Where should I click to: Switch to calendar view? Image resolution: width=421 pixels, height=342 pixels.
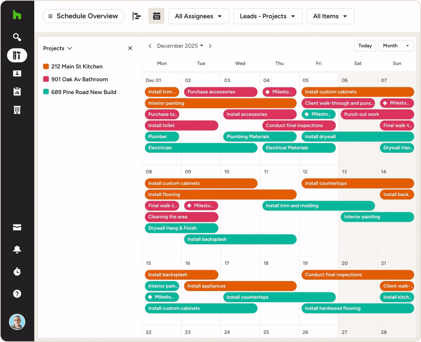156,16
